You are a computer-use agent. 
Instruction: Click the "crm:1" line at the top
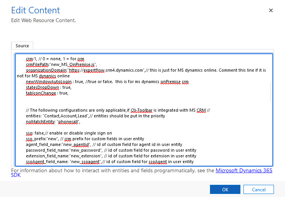point(53,59)
